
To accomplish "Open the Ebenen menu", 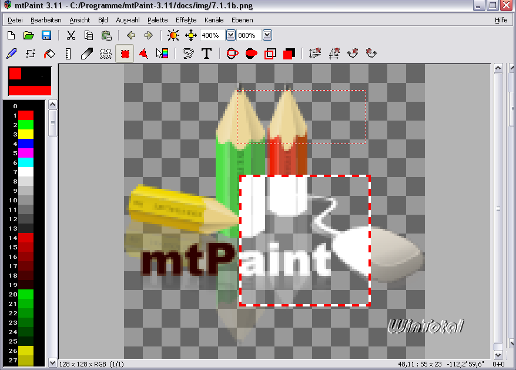I will (x=242, y=20).
